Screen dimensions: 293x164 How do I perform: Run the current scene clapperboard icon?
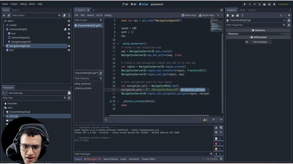(265, 4)
